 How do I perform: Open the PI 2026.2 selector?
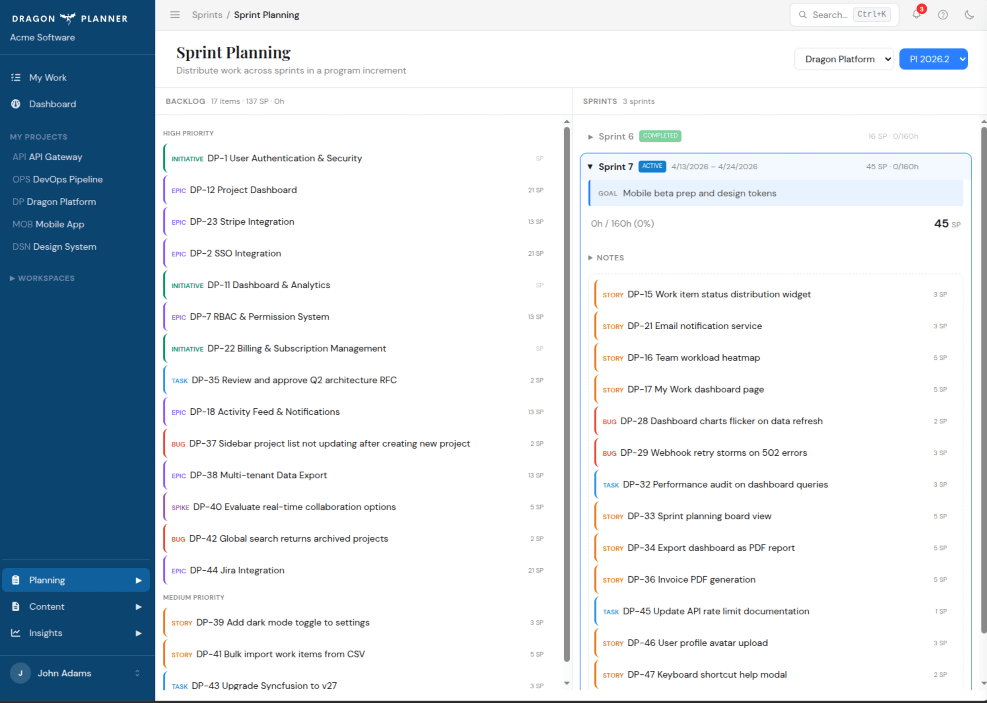tap(933, 59)
